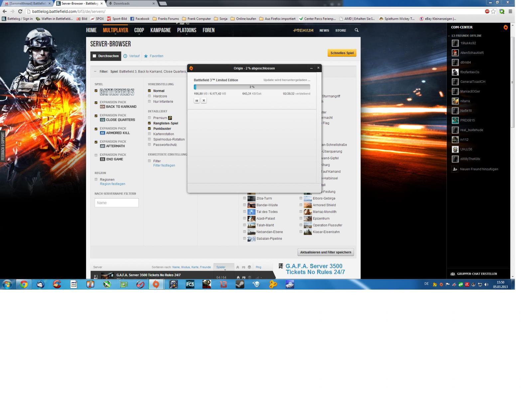
Task: Enable Premium filter checkbox
Action: click(x=149, y=118)
